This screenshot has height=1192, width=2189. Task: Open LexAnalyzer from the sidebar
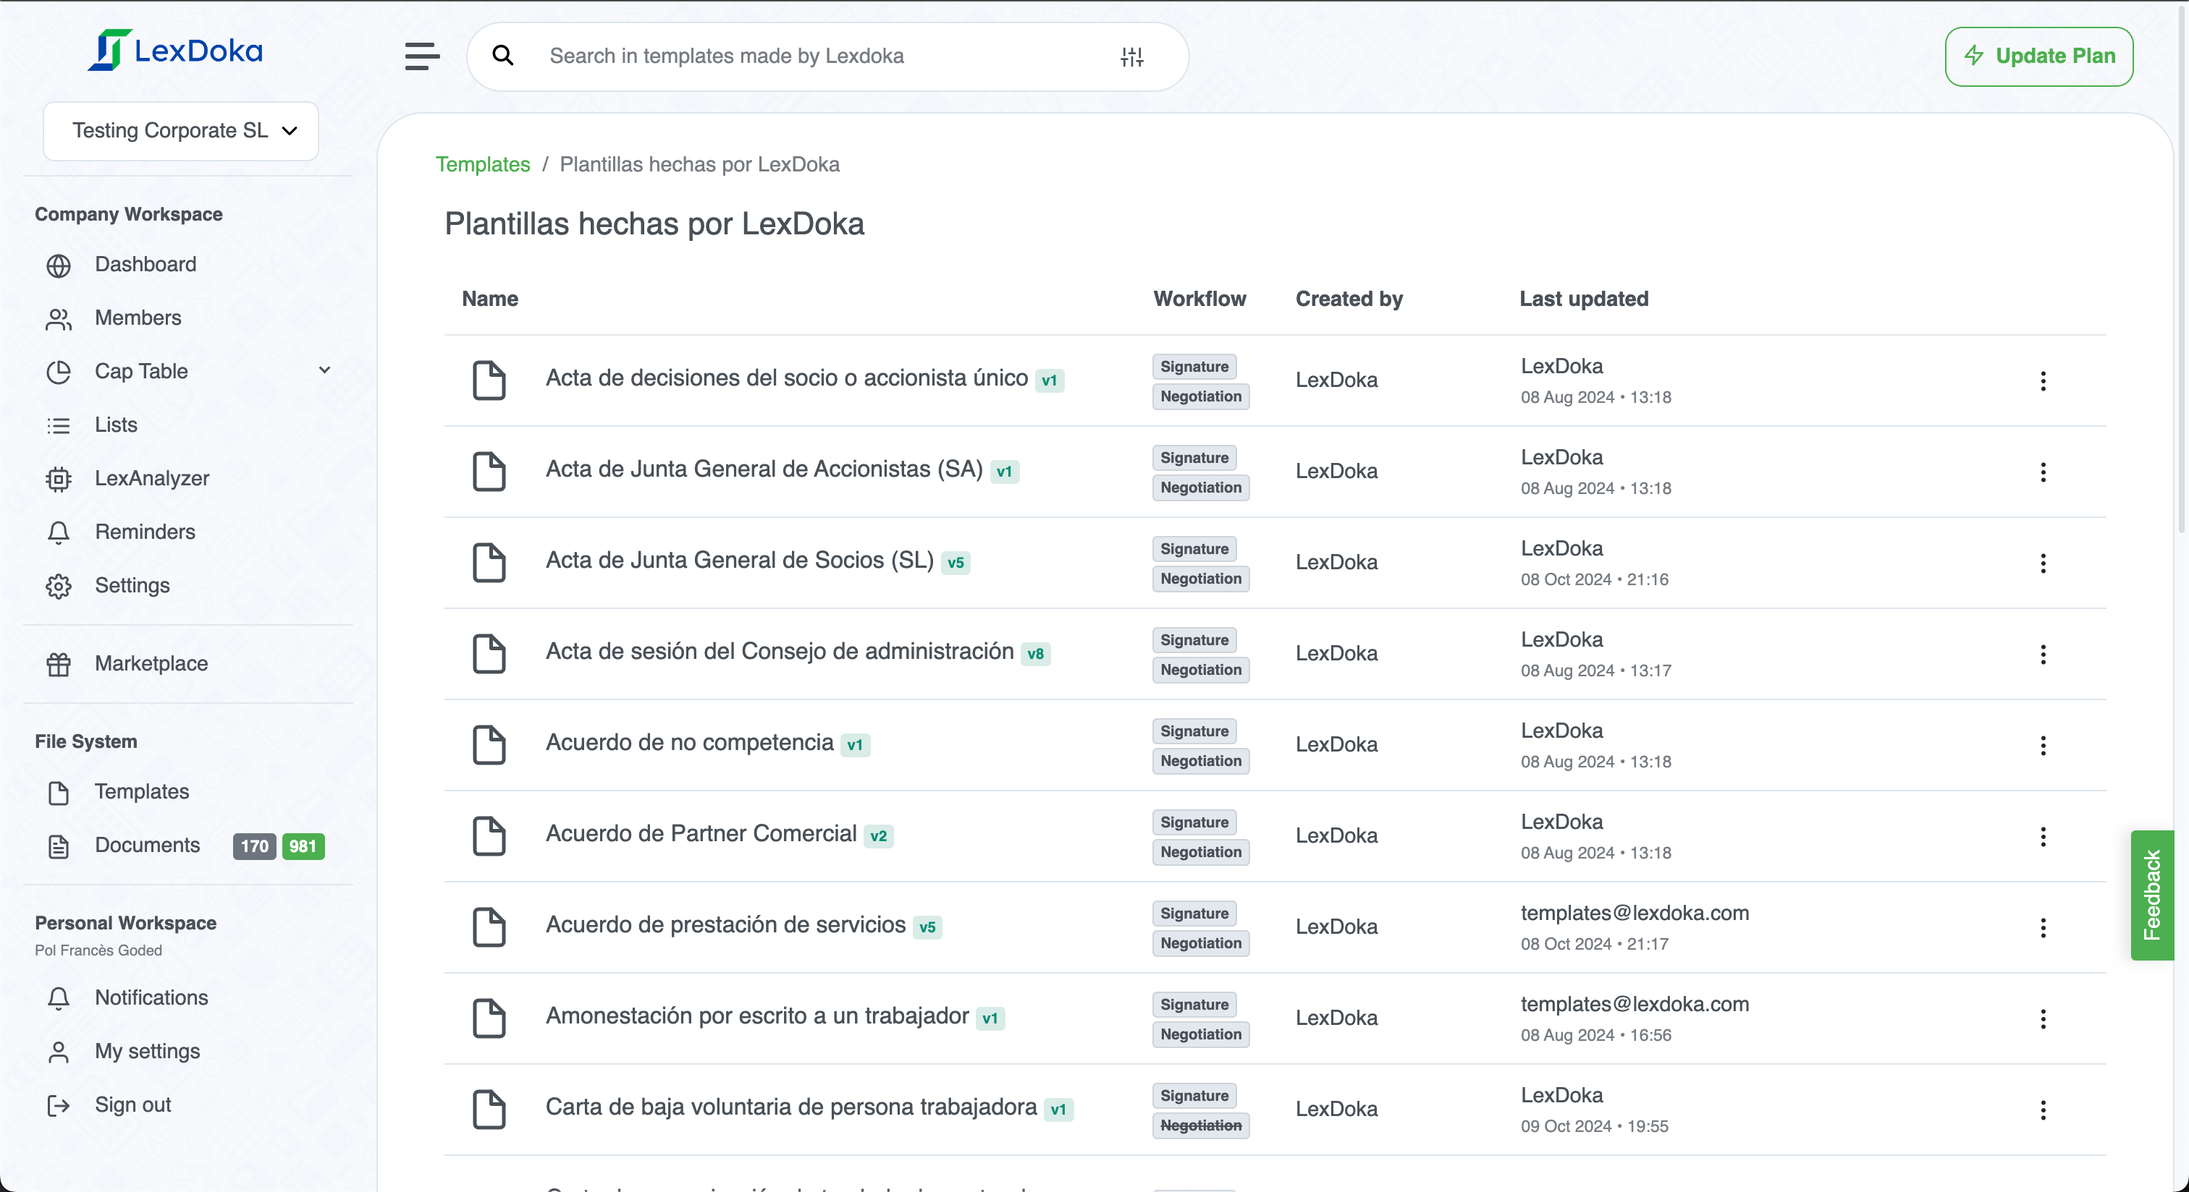click(x=151, y=478)
